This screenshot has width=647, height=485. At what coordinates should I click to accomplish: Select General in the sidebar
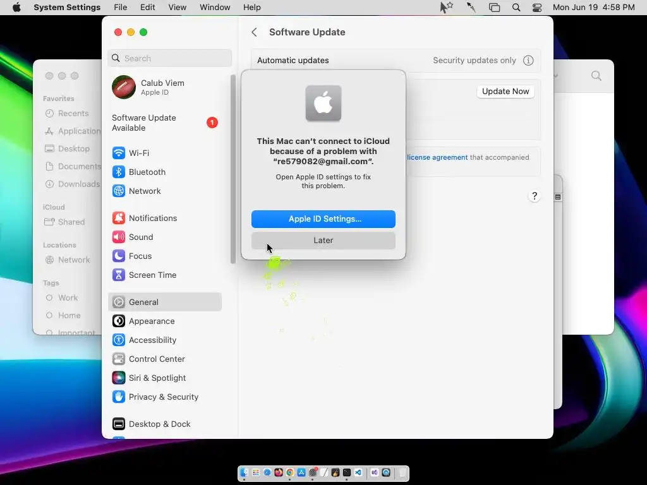point(165,302)
